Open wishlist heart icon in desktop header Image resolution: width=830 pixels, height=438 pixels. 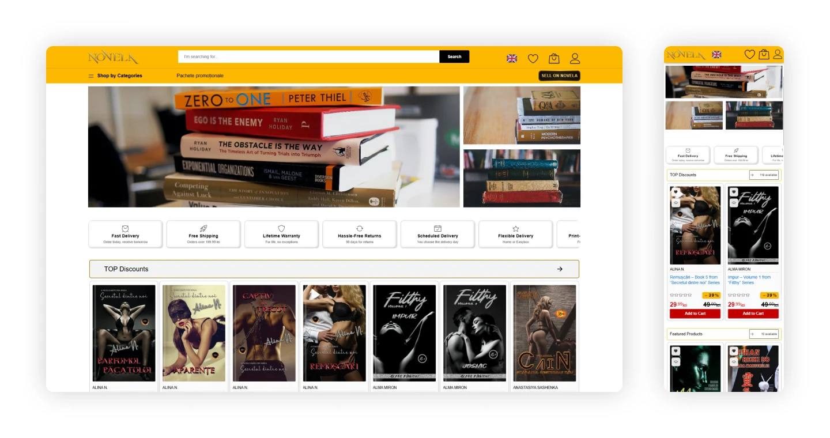click(533, 58)
